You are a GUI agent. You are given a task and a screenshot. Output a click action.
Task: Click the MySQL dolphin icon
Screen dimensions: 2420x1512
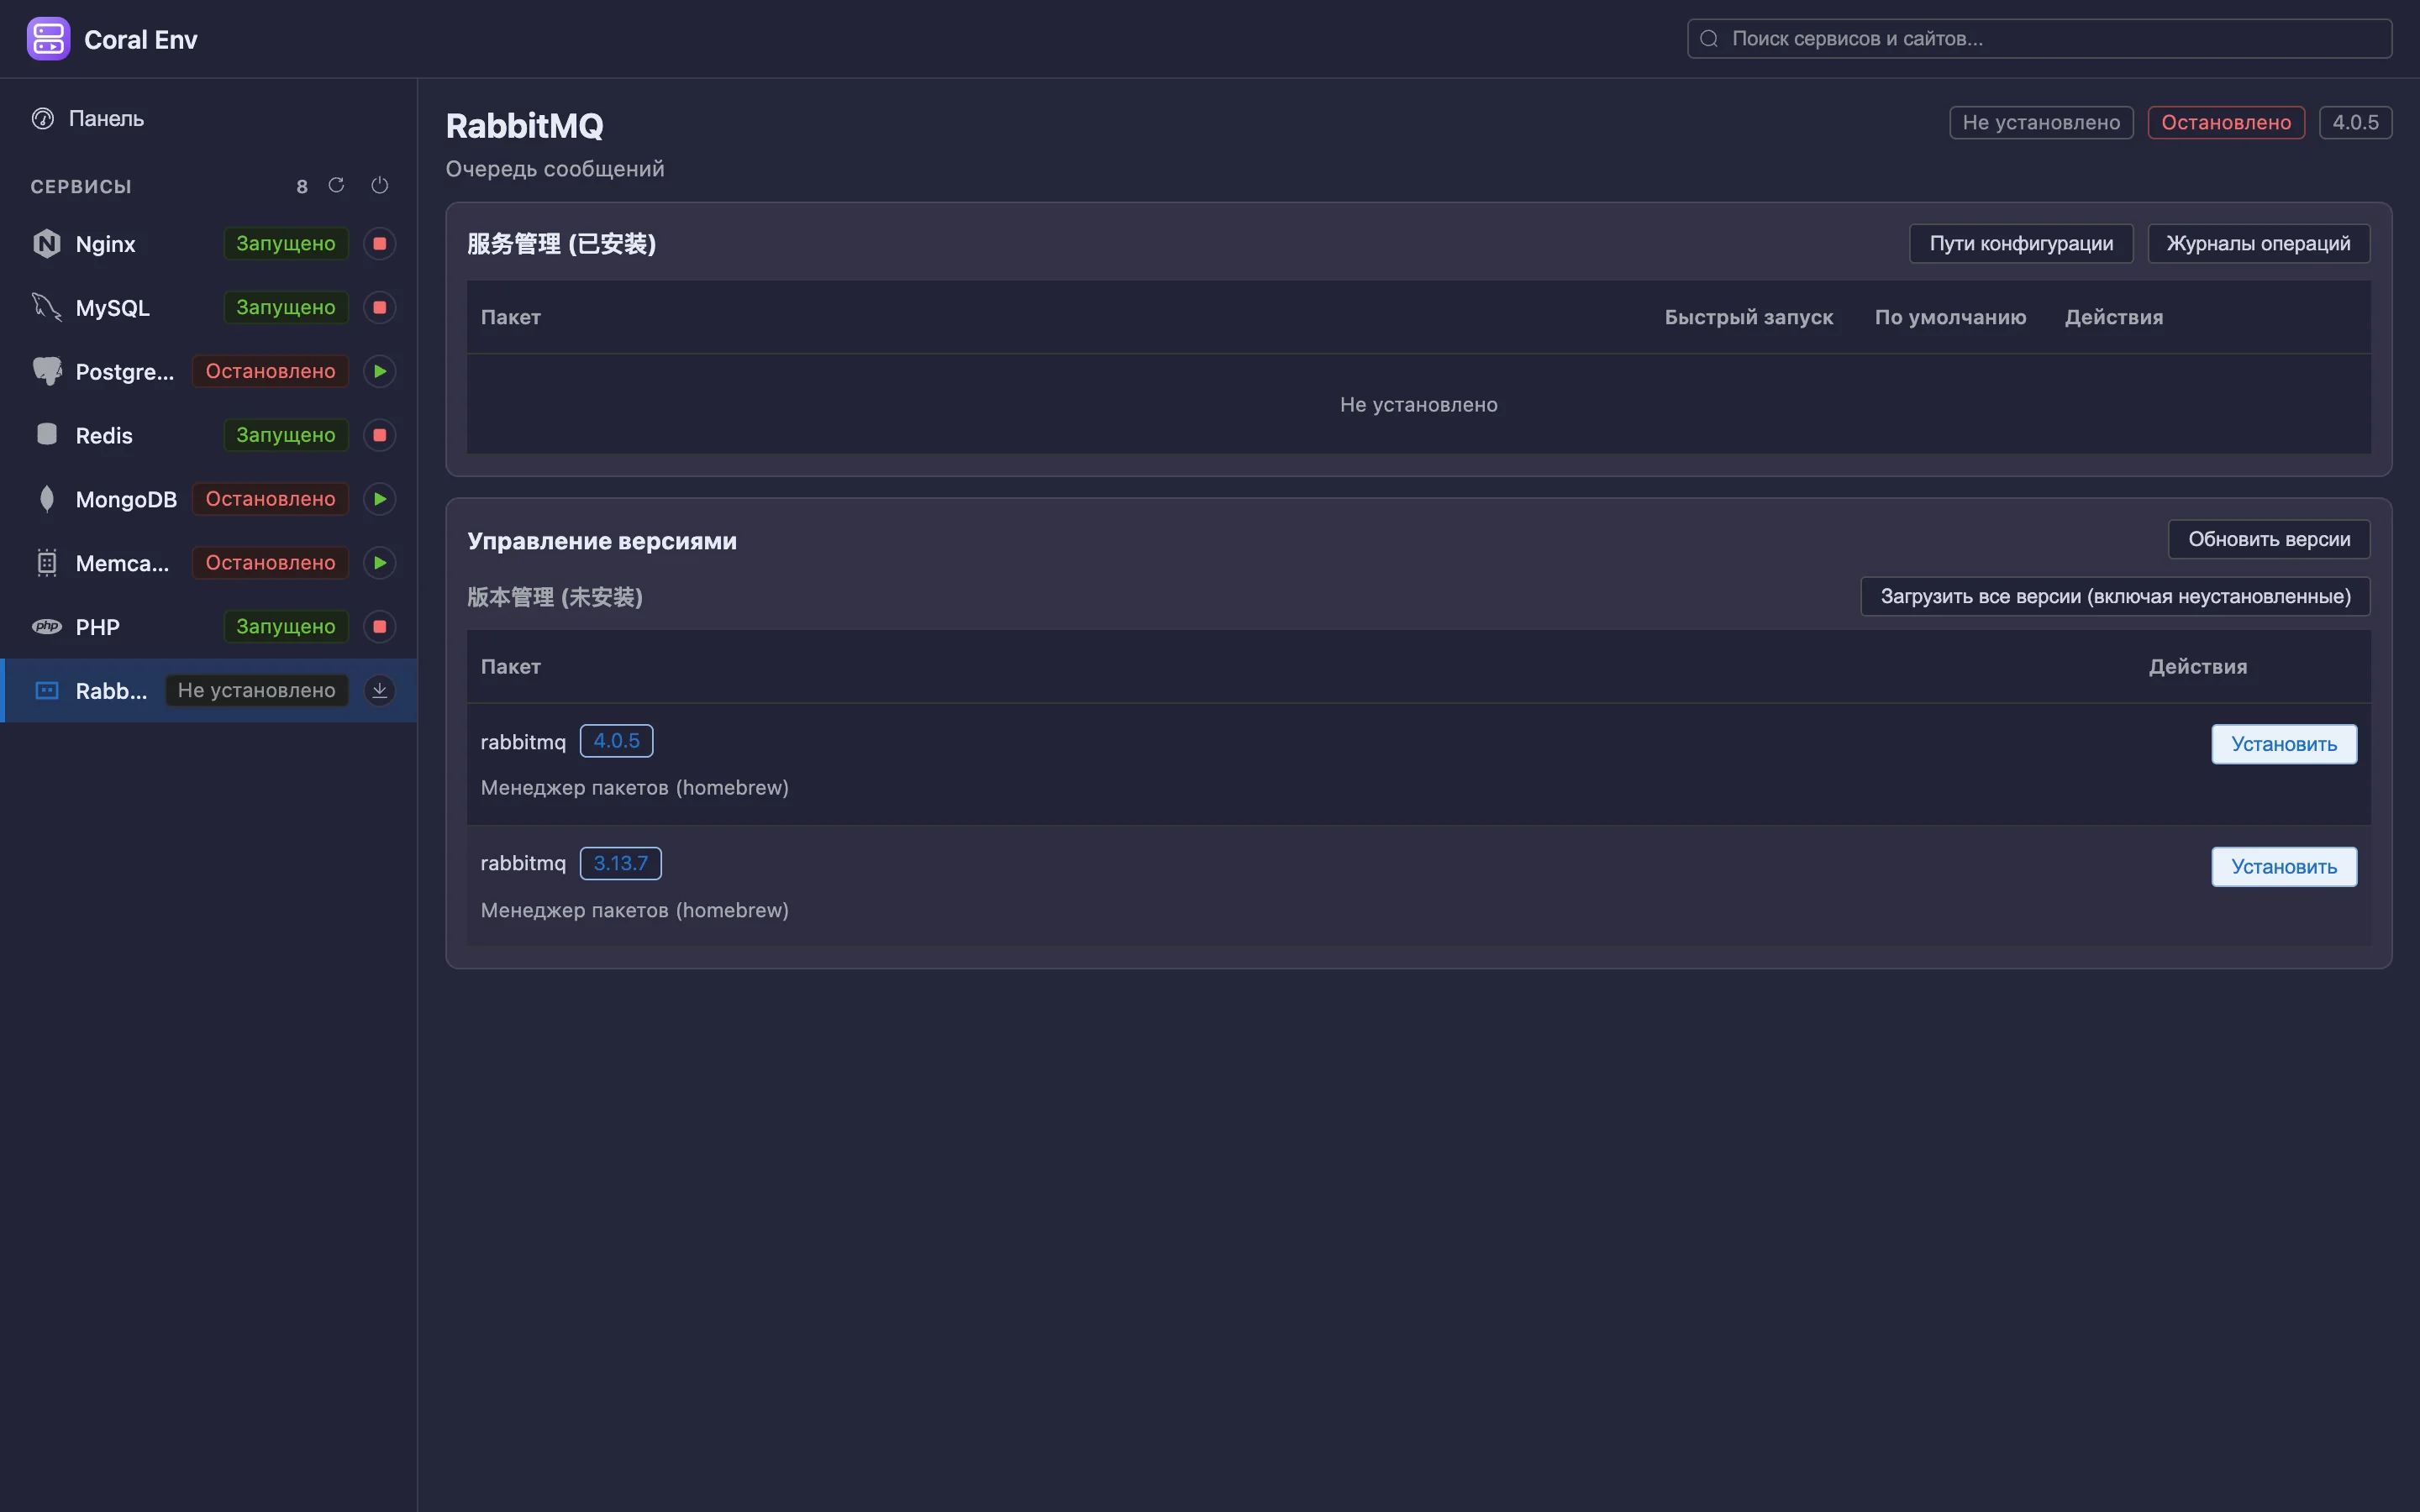click(x=47, y=307)
